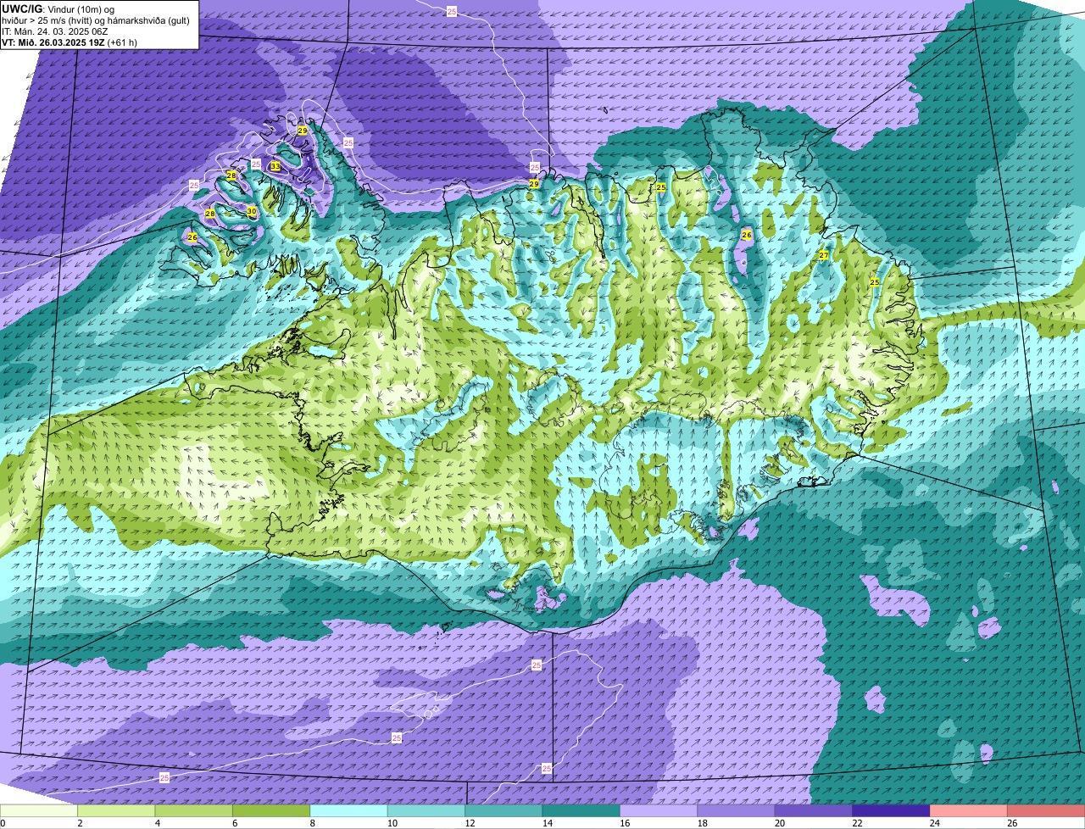Click the legend scale number 24

coord(934,823)
